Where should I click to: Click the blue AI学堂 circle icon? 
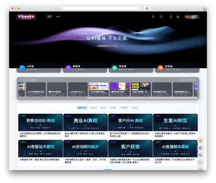22,68
